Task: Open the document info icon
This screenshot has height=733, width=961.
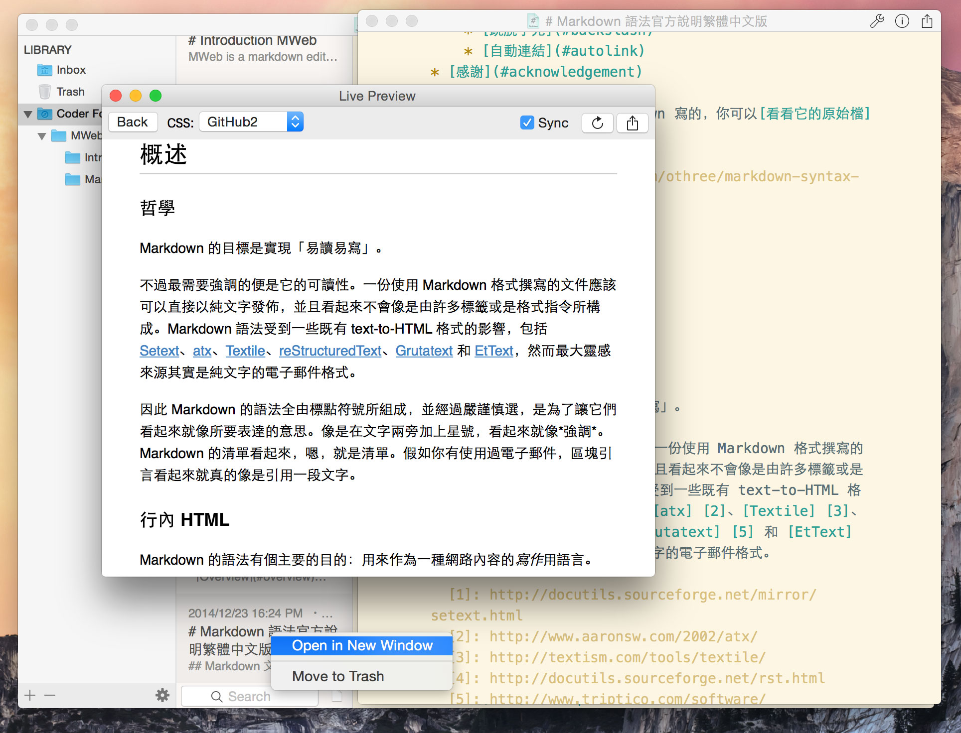Action: click(902, 21)
